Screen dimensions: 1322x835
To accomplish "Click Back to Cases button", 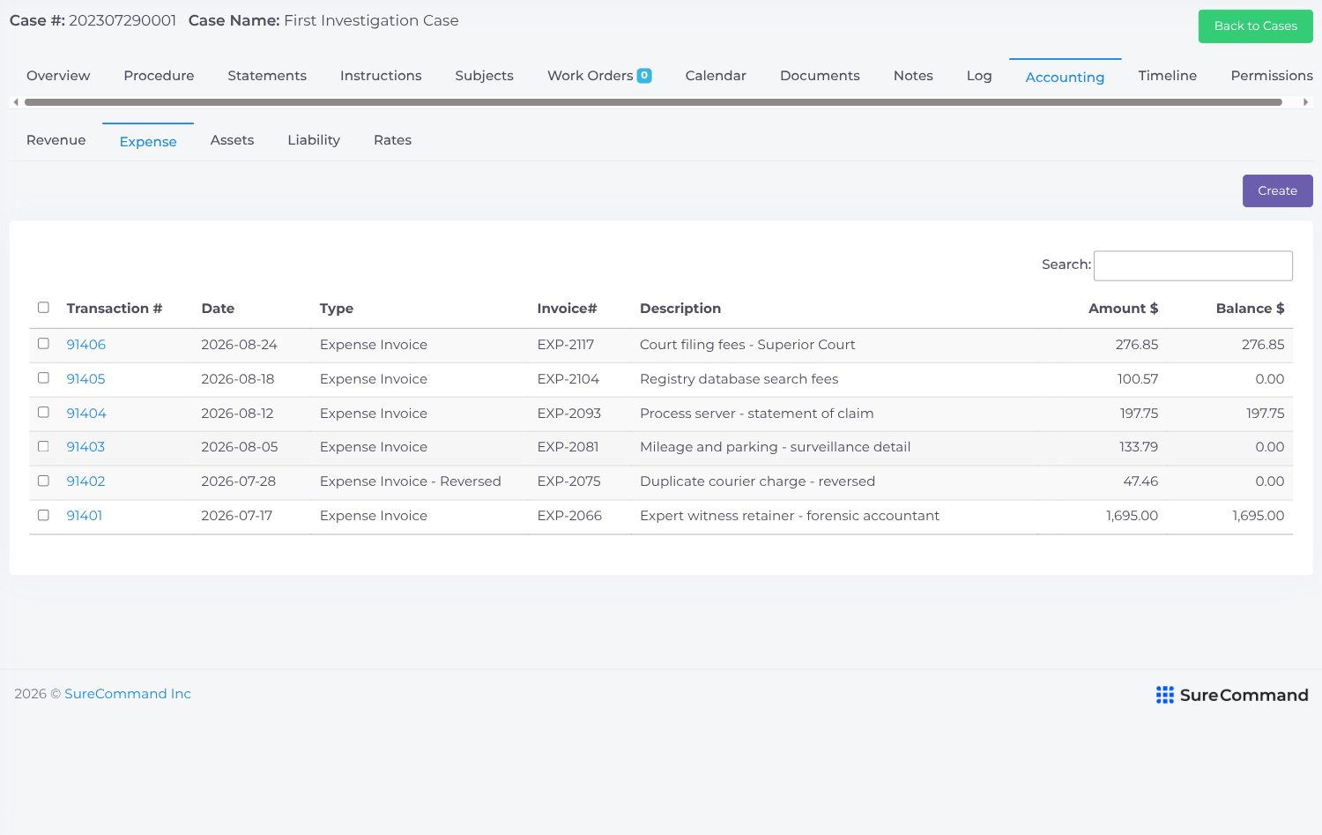I will 1255,26.
